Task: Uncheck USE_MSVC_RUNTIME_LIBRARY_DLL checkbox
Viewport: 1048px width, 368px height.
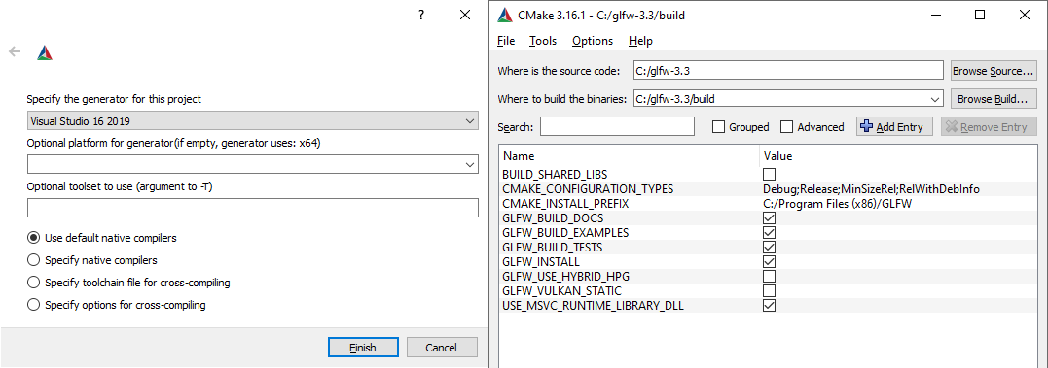Action: pos(770,306)
